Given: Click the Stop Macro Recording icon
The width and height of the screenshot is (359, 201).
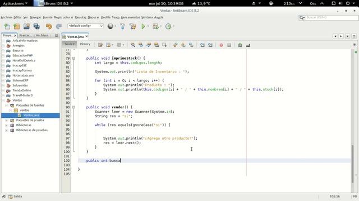Looking at the screenshot, I should point(229,45).
